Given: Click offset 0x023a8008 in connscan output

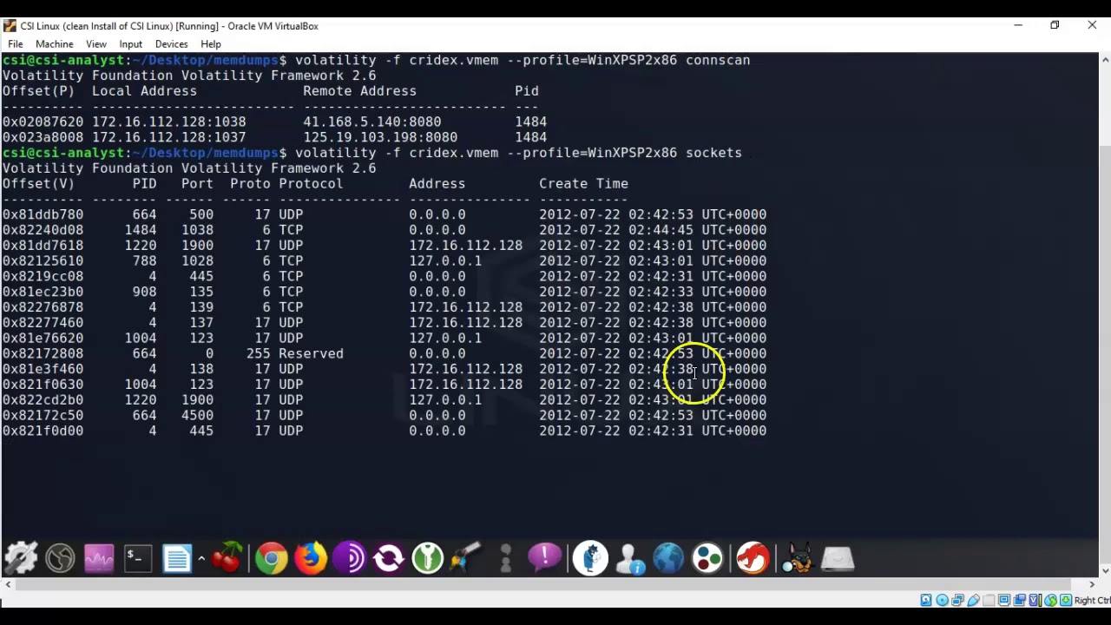Looking at the screenshot, I should 43,137.
